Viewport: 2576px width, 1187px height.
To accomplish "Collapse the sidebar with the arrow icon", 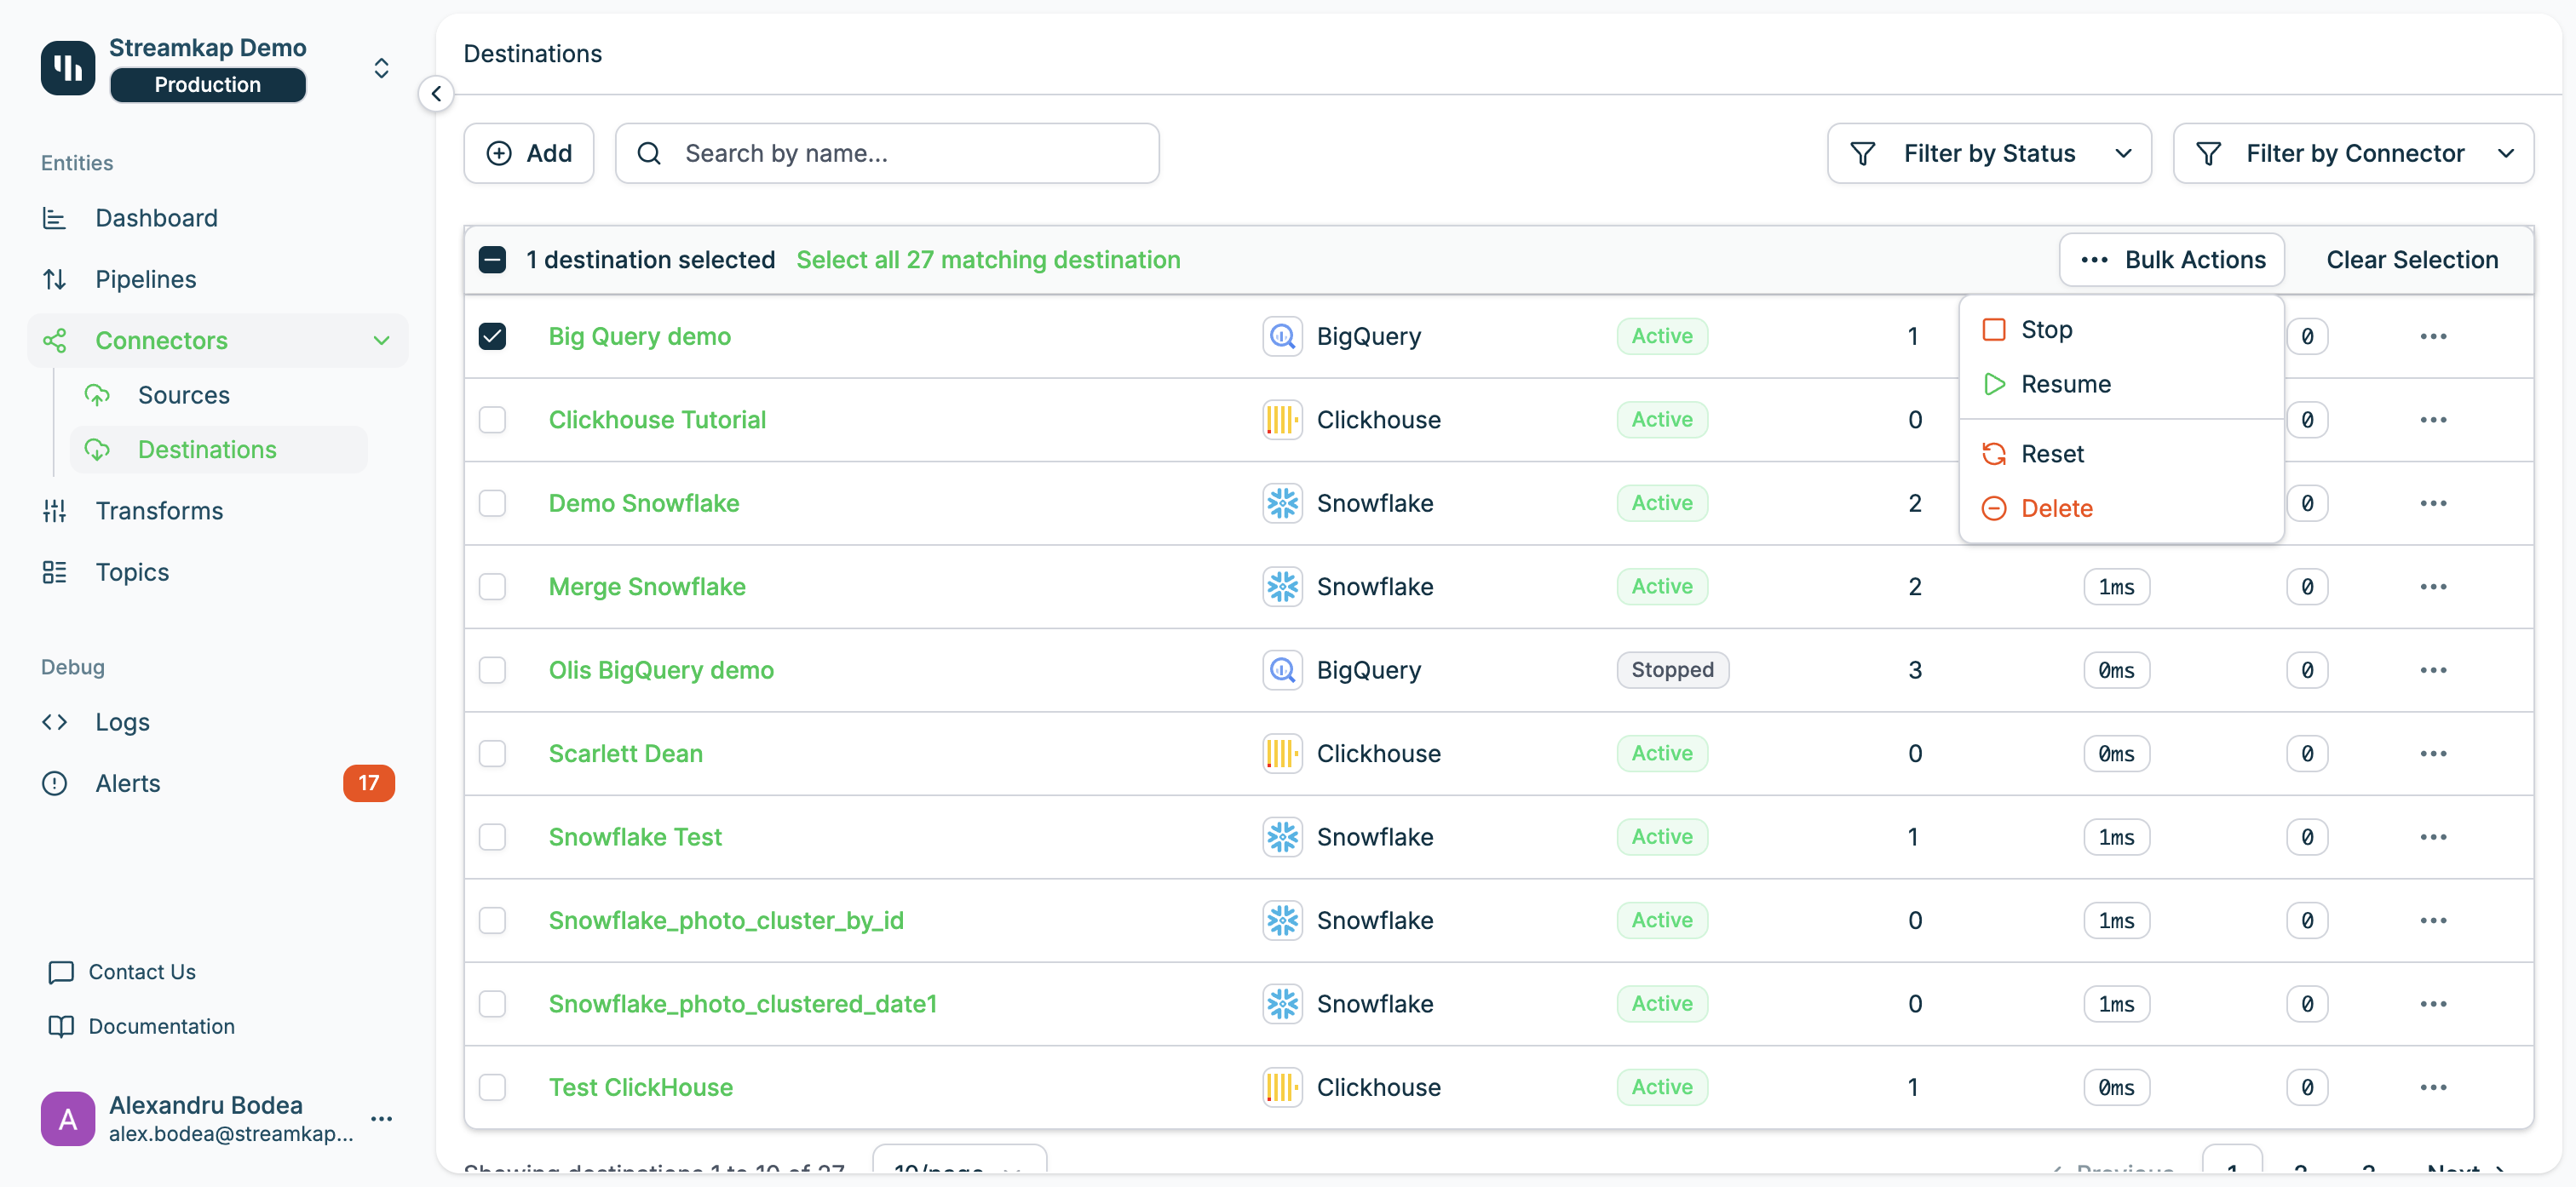I will pyautogui.click(x=436, y=94).
